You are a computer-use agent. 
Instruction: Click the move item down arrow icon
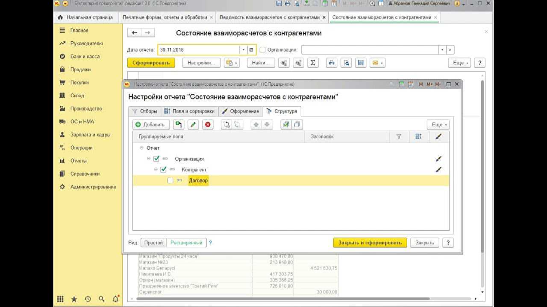[x=267, y=125]
